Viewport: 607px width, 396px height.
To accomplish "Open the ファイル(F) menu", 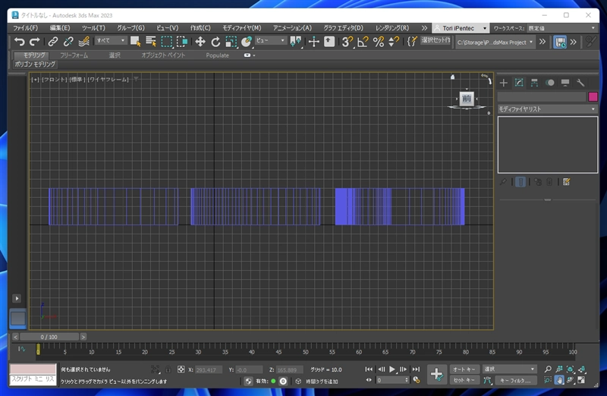I will pos(25,28).
